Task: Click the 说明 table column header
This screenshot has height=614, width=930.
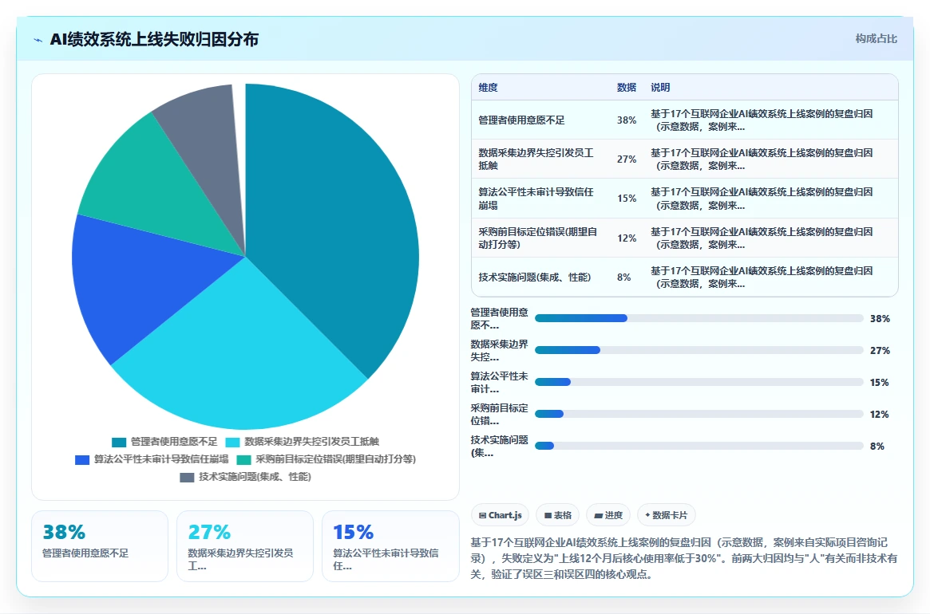Action: point(660,87)
